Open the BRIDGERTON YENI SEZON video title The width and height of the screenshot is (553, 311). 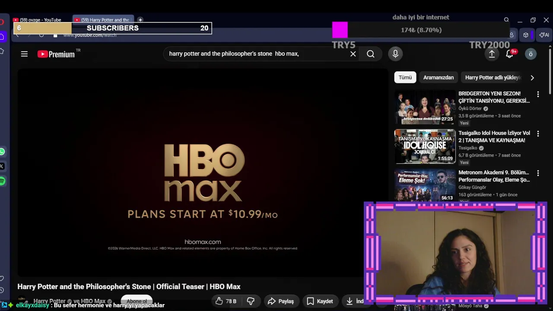point(494,97)
